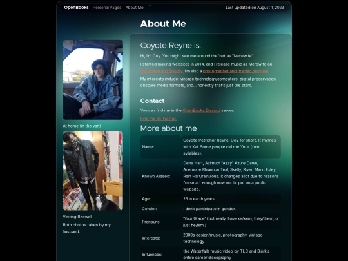Open the OpenBooks home link
Screen dimensions: 348x261
click(76, 8)
